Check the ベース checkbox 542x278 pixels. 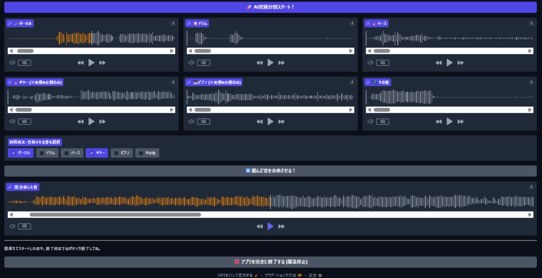click(x=66, y=153)
